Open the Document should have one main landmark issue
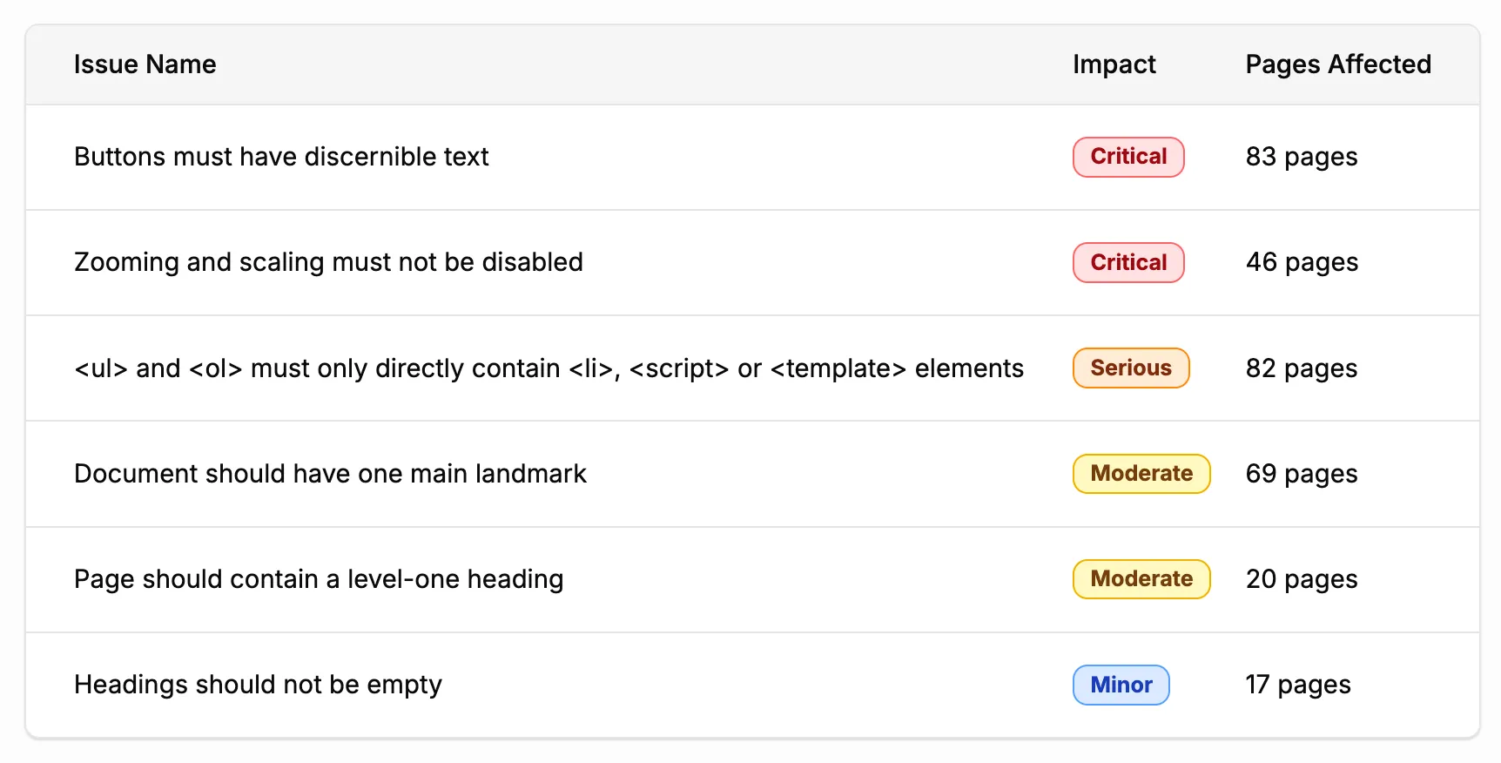This screenshot has width=1501, height=763. 330,474
